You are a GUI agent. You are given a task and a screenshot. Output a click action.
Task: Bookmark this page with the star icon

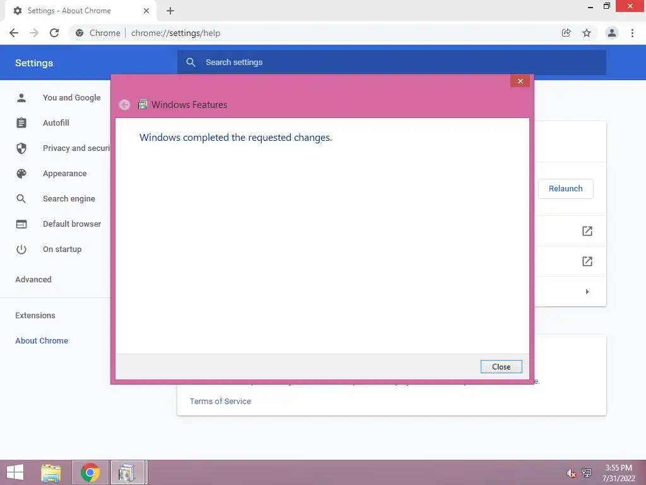[x=587, y=33]
